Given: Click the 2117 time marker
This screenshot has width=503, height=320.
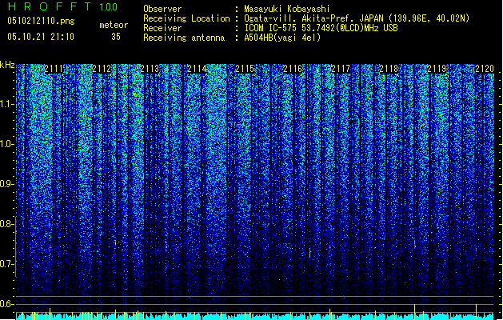Looking at the screenshot, I should [x=341, y=69].
